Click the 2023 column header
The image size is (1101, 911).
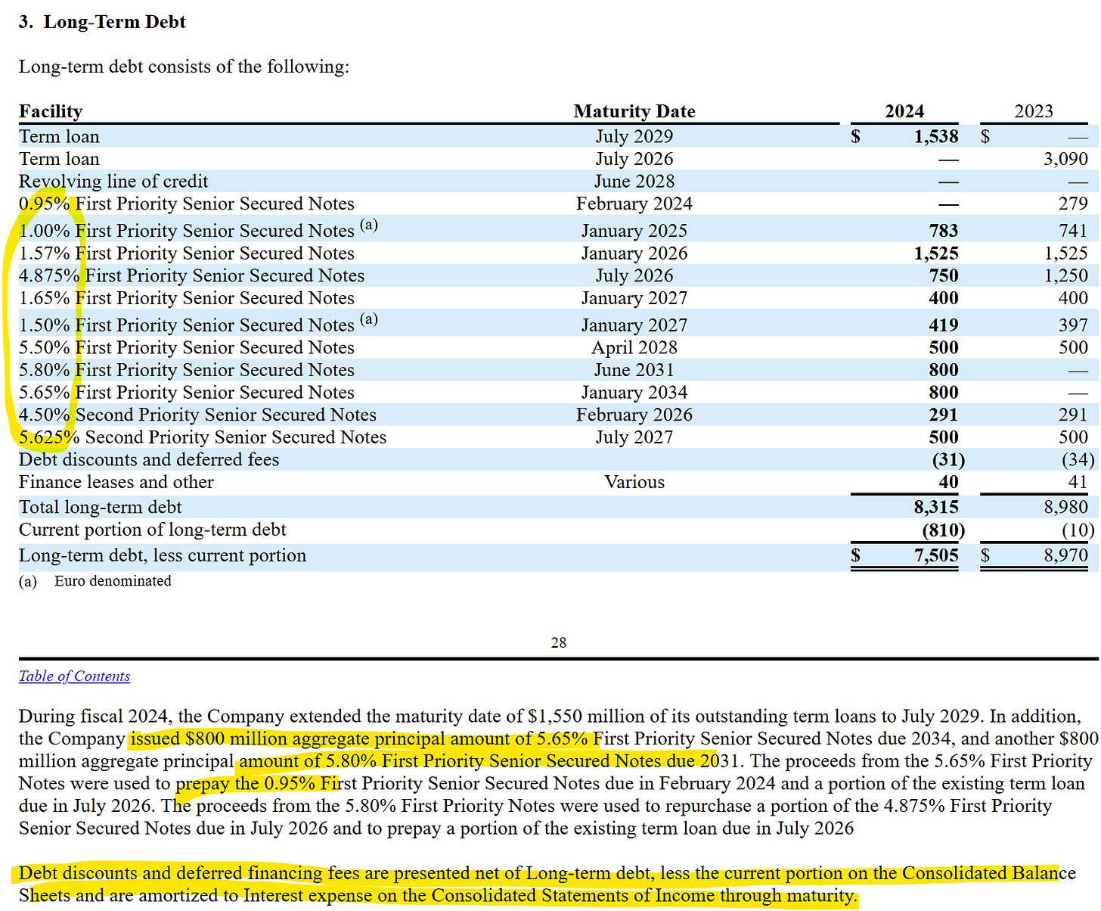[1034, 111]
